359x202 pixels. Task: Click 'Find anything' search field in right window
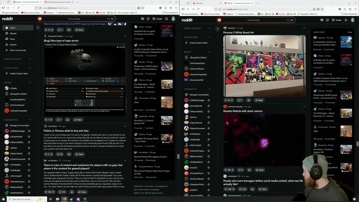click(x=253, y=20)
